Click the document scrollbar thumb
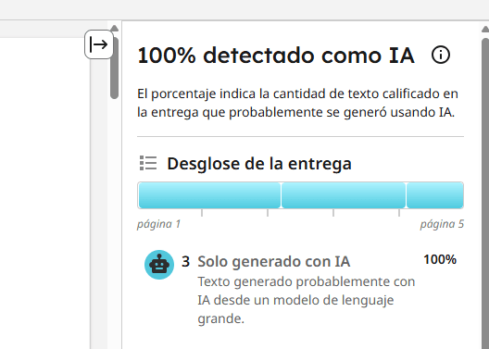 pyautogui.click(x=115, y=68)
